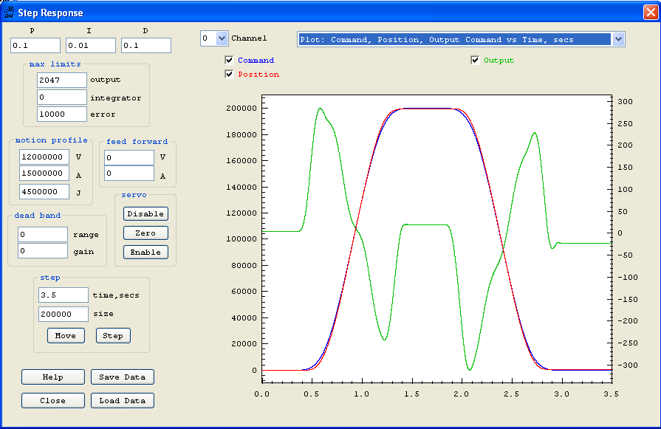Toggle the Position trace visibility
Screen dimensions: 661x429
click(229, 74)
